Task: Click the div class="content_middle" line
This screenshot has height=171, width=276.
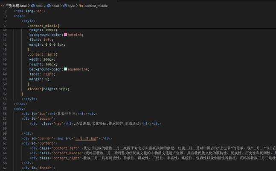Action: [x=153, y=153]
